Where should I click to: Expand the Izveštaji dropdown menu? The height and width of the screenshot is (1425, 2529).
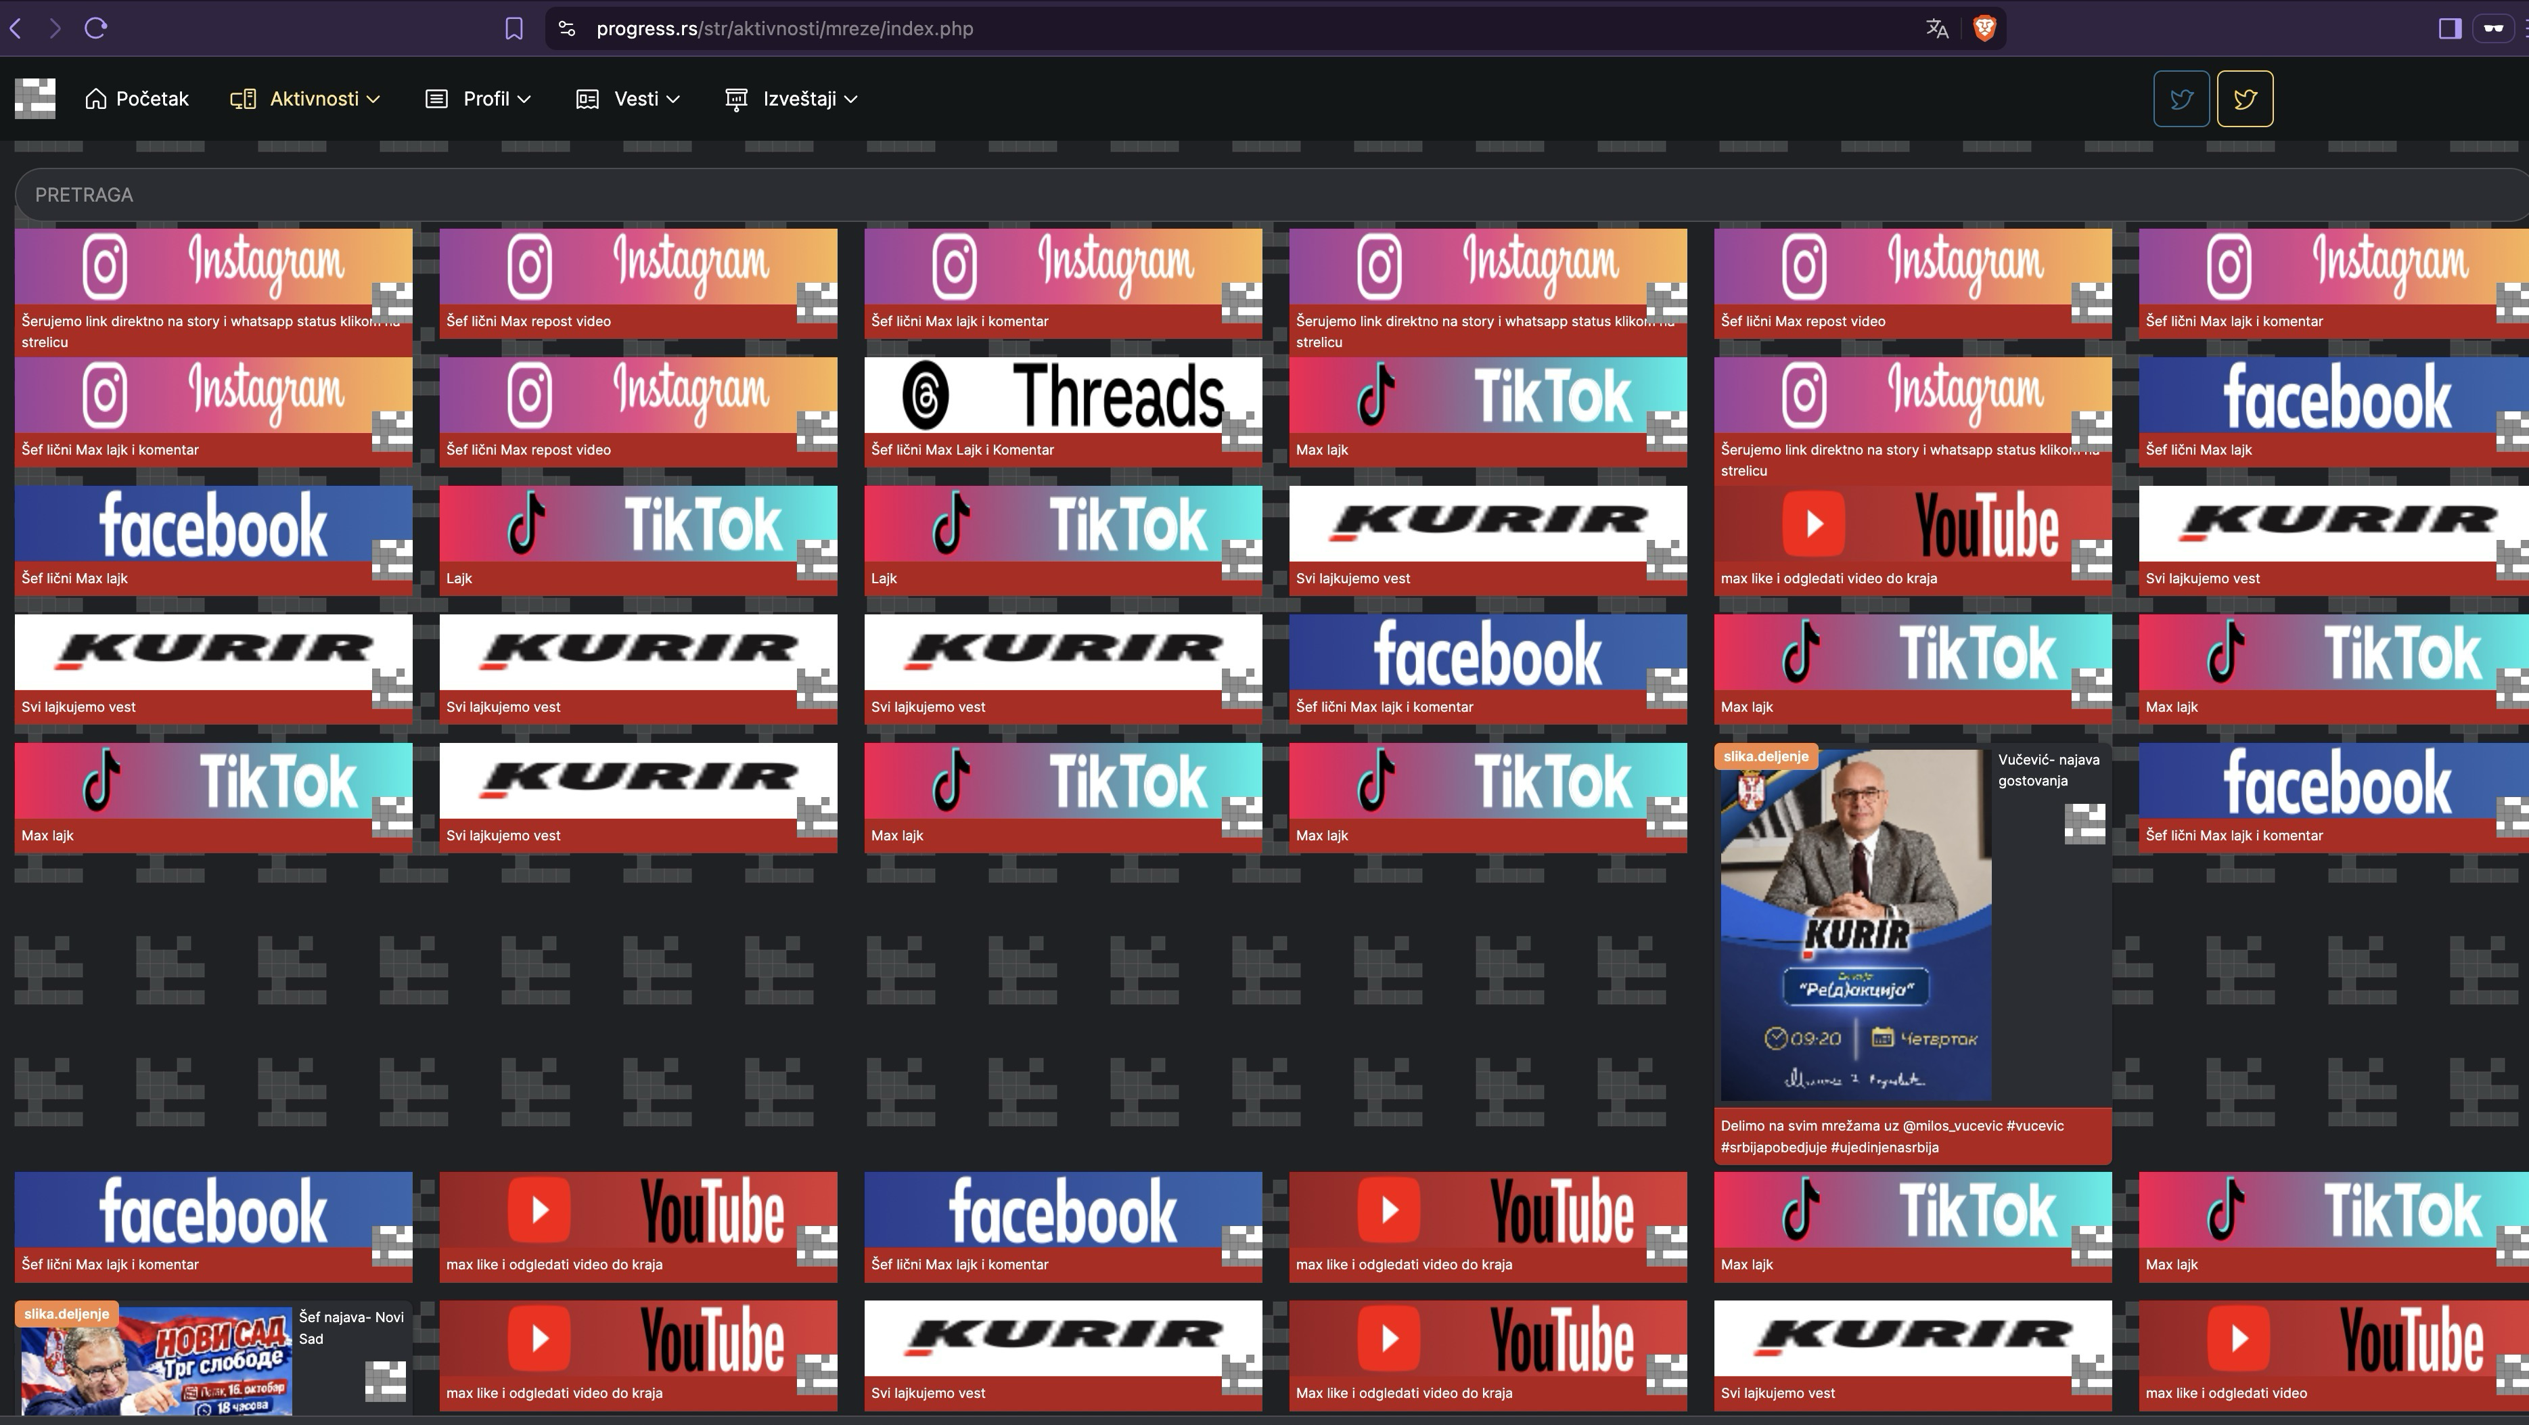click(x=792, y=98)
